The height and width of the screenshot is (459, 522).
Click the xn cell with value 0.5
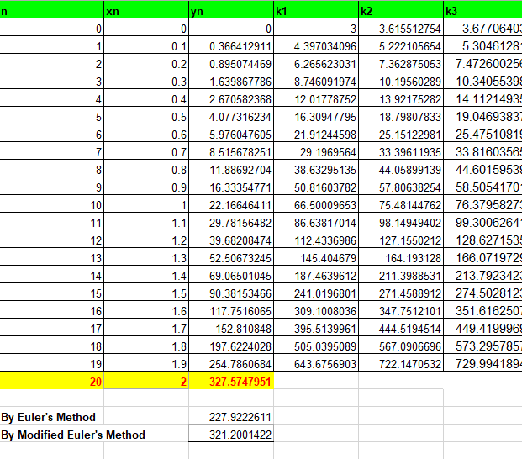[148, 117]
